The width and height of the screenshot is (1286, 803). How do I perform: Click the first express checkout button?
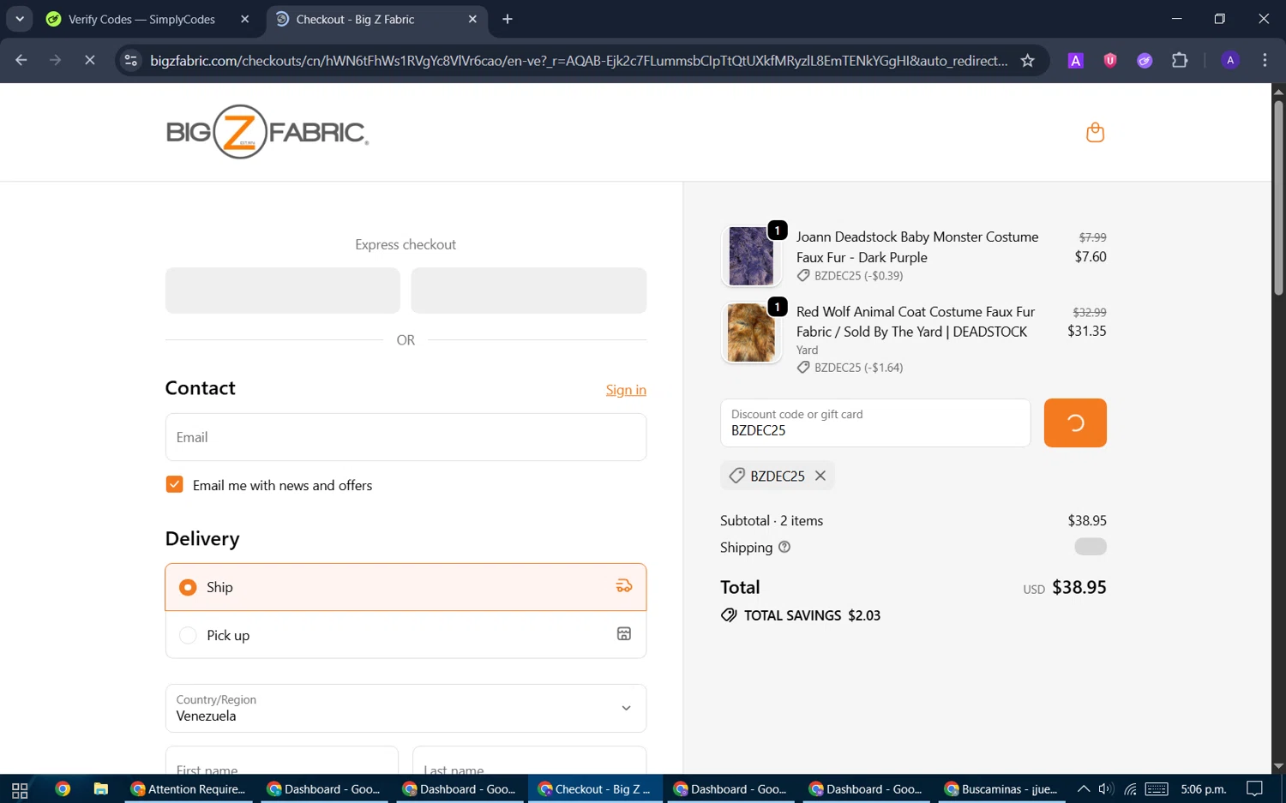[283, 291]
